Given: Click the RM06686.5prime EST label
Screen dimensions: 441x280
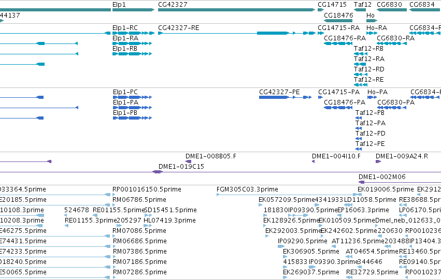Looking at the screenshot, I should pos(140,242).
